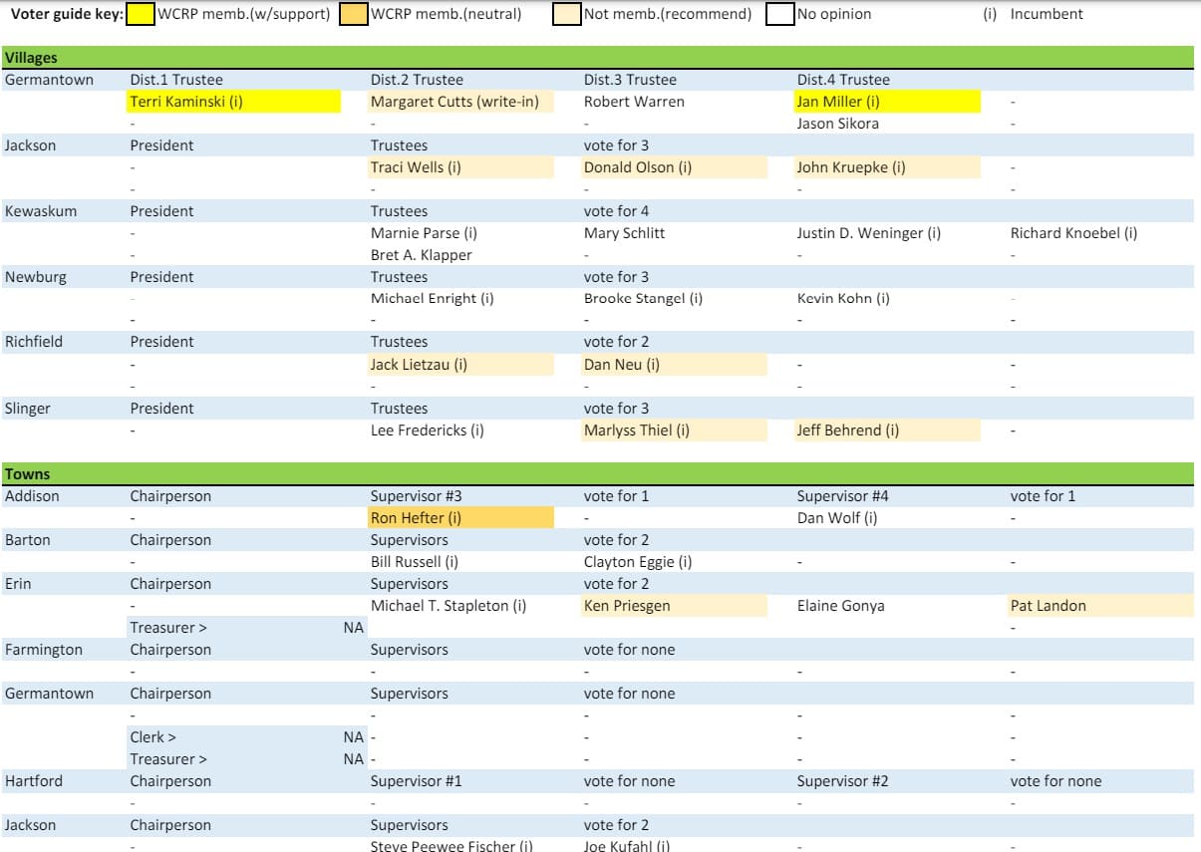Click the cell 'John Kruepke (i)'
Image resolution: width=1201 pixels, height=852 pixels.
coord(887,167)
